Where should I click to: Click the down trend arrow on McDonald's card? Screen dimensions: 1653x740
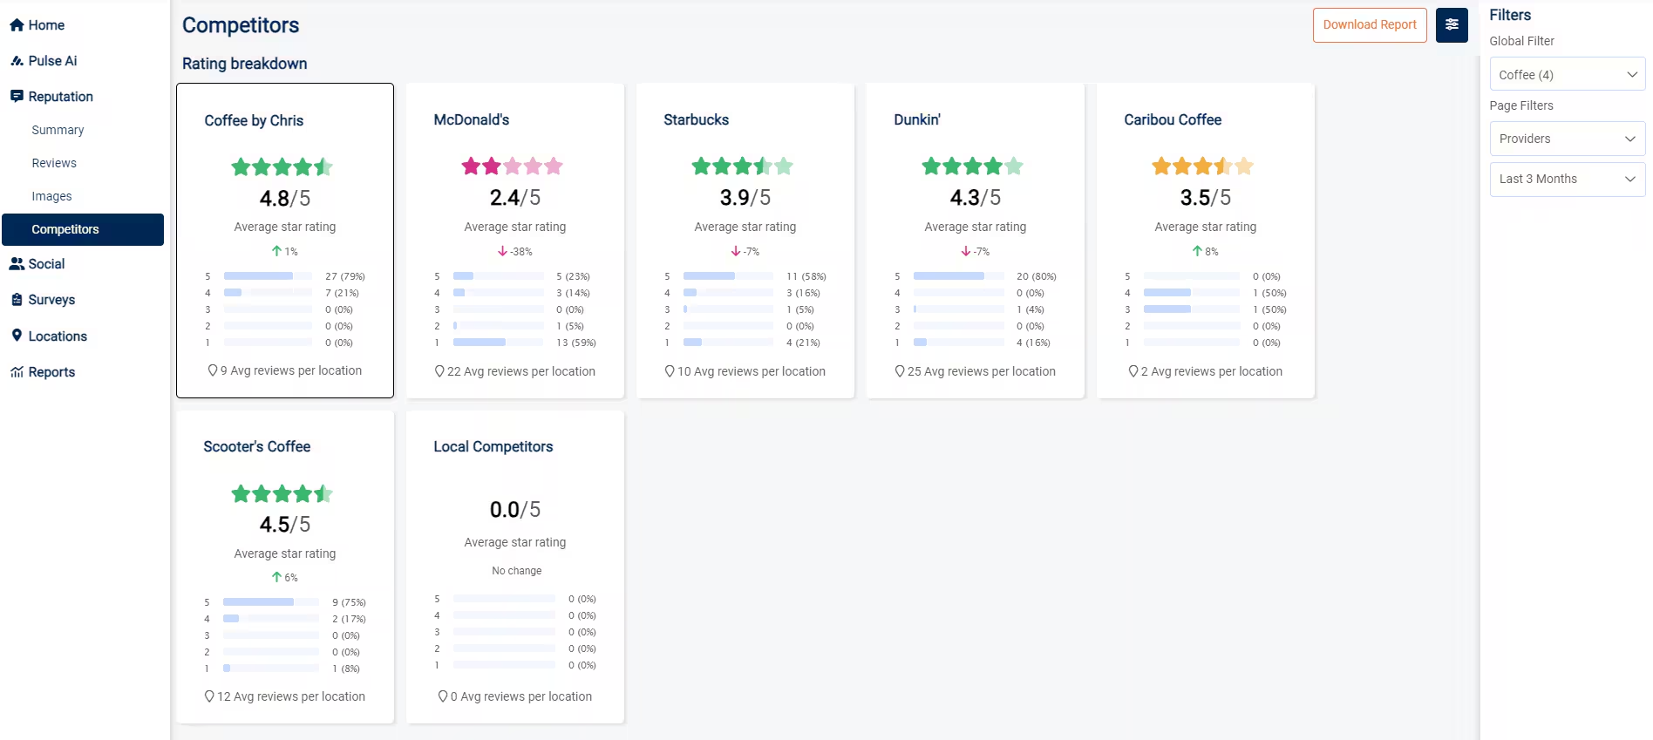click(x=503, y=251)
